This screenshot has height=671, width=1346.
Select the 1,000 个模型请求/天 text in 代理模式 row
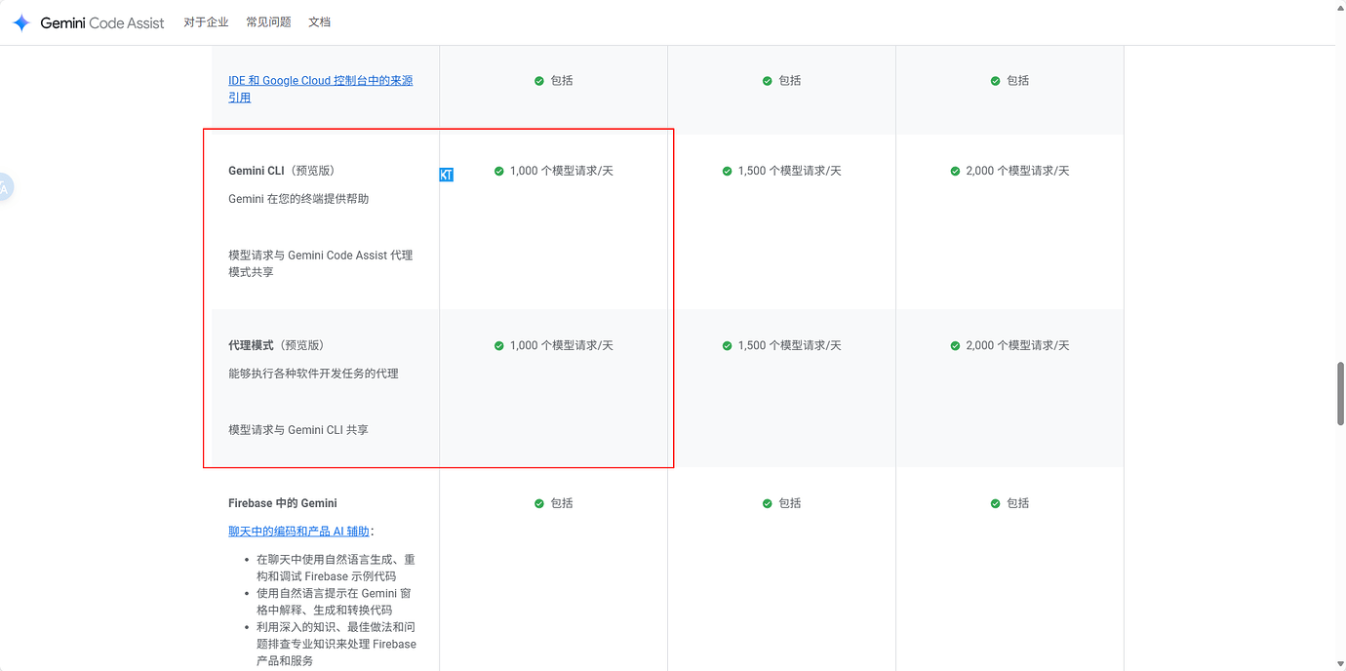coord(562,345)
